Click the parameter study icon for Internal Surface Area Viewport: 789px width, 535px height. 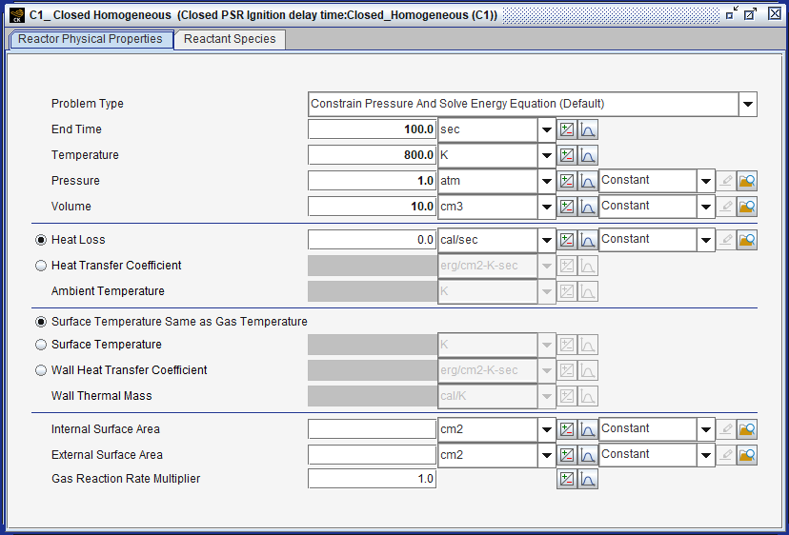(567, 430)
